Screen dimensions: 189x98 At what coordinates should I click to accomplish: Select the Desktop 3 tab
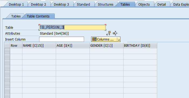tap(61, 5)
